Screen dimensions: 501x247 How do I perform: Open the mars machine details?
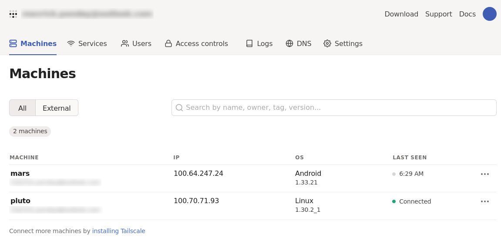point(20,173)
